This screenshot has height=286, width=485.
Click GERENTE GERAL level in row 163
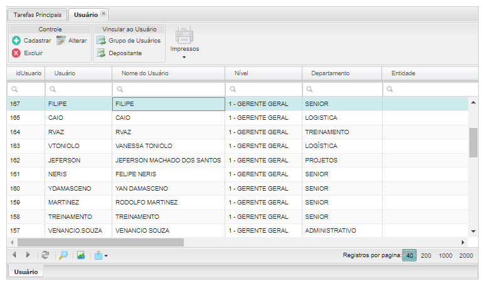tap(258, 146)
